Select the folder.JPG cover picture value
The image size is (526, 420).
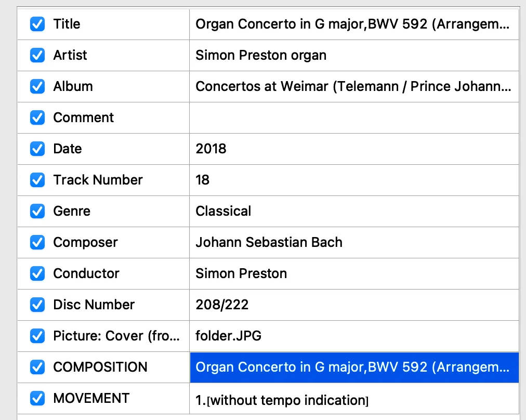coord(228,336)
